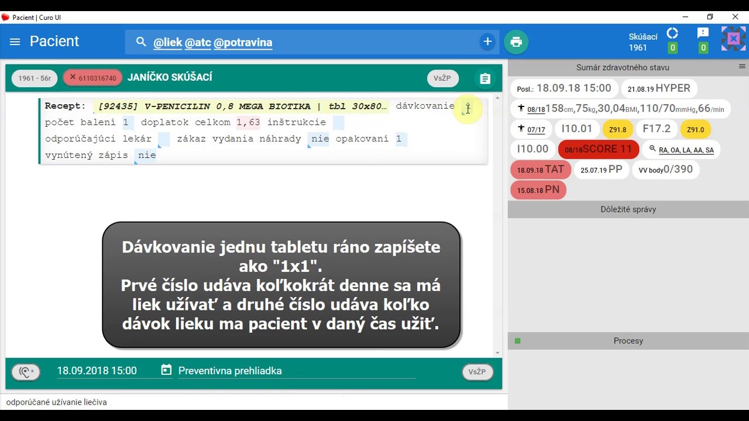Open the VV body 0/390 chip
Image resolution: width=749 pixels, height=421 pixels.
665,170
